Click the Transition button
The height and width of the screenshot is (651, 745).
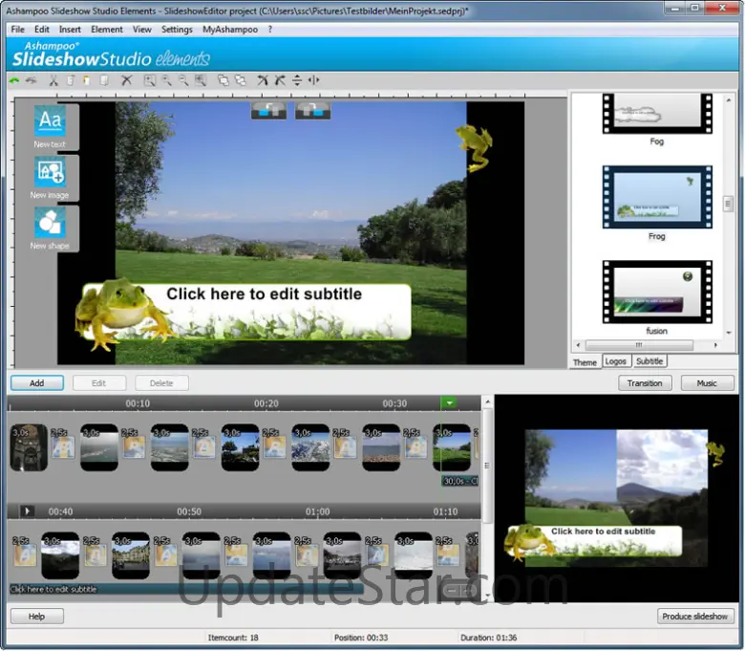point(645,383)
